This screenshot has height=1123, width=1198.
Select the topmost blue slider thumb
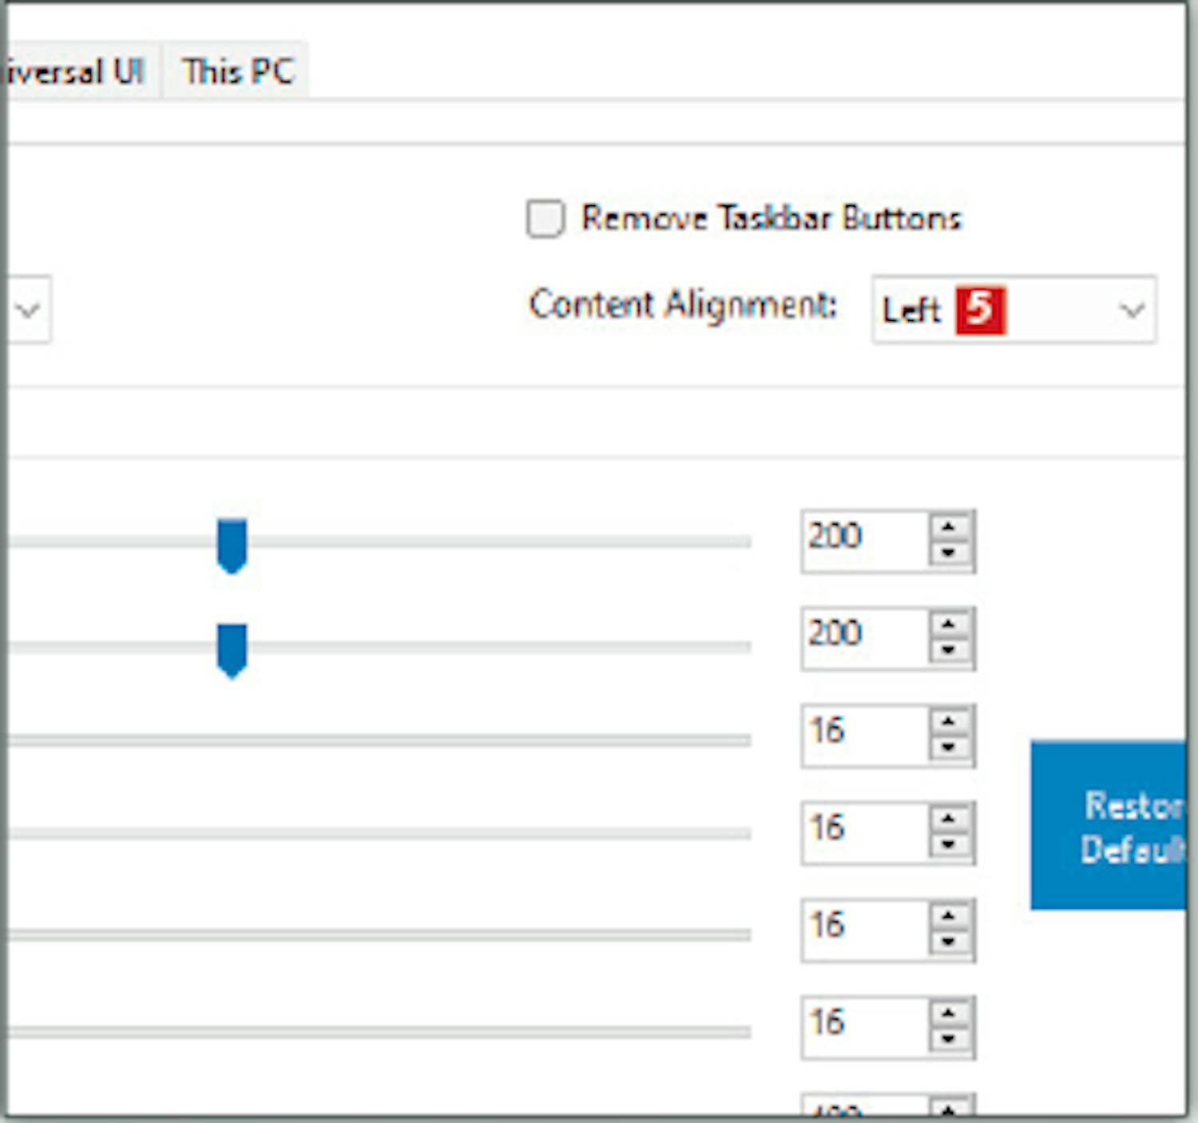coord(232,545)
